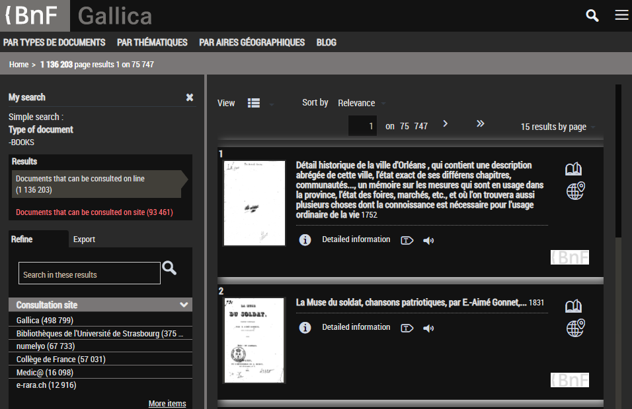Switch to list view icon
This screenshot has height=409, width=632.
pyautogui.click(x=253, y=104)
